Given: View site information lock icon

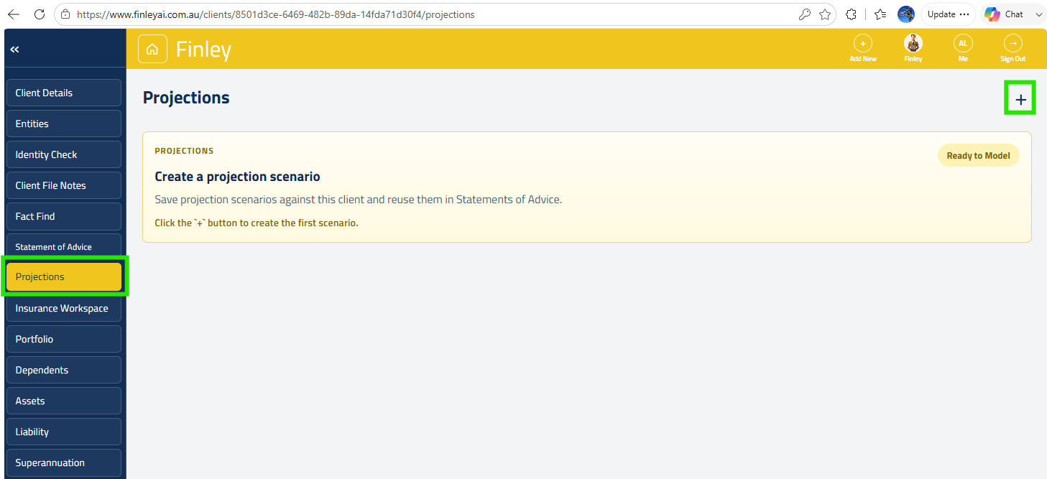Looking at the screenshot, I should (x=66, y=14).
